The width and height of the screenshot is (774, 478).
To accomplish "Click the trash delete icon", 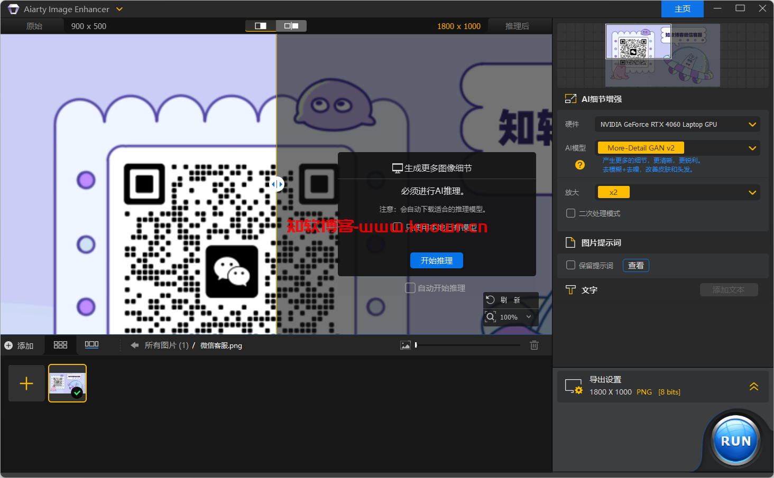I will [534, 345].
